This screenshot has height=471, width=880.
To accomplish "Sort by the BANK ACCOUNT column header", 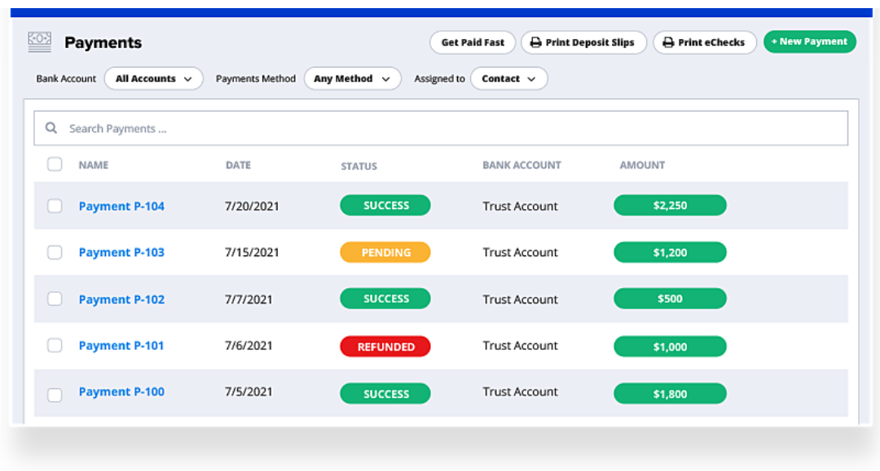I will (521, 165).
